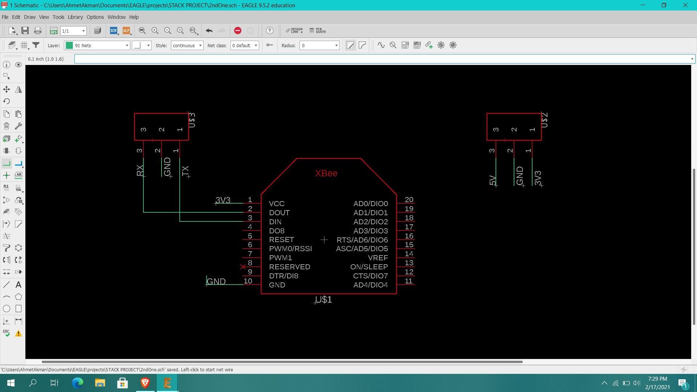Screen dimensions: 697x392
Task: Select the Delete tool
Action: pos(6,126)
